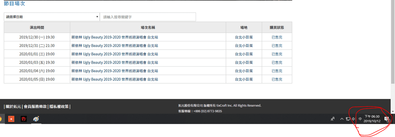Focus the 請輸入搜尋關鍵字 search field
This screenshot has height=137, width=395.
coord(148,17)
